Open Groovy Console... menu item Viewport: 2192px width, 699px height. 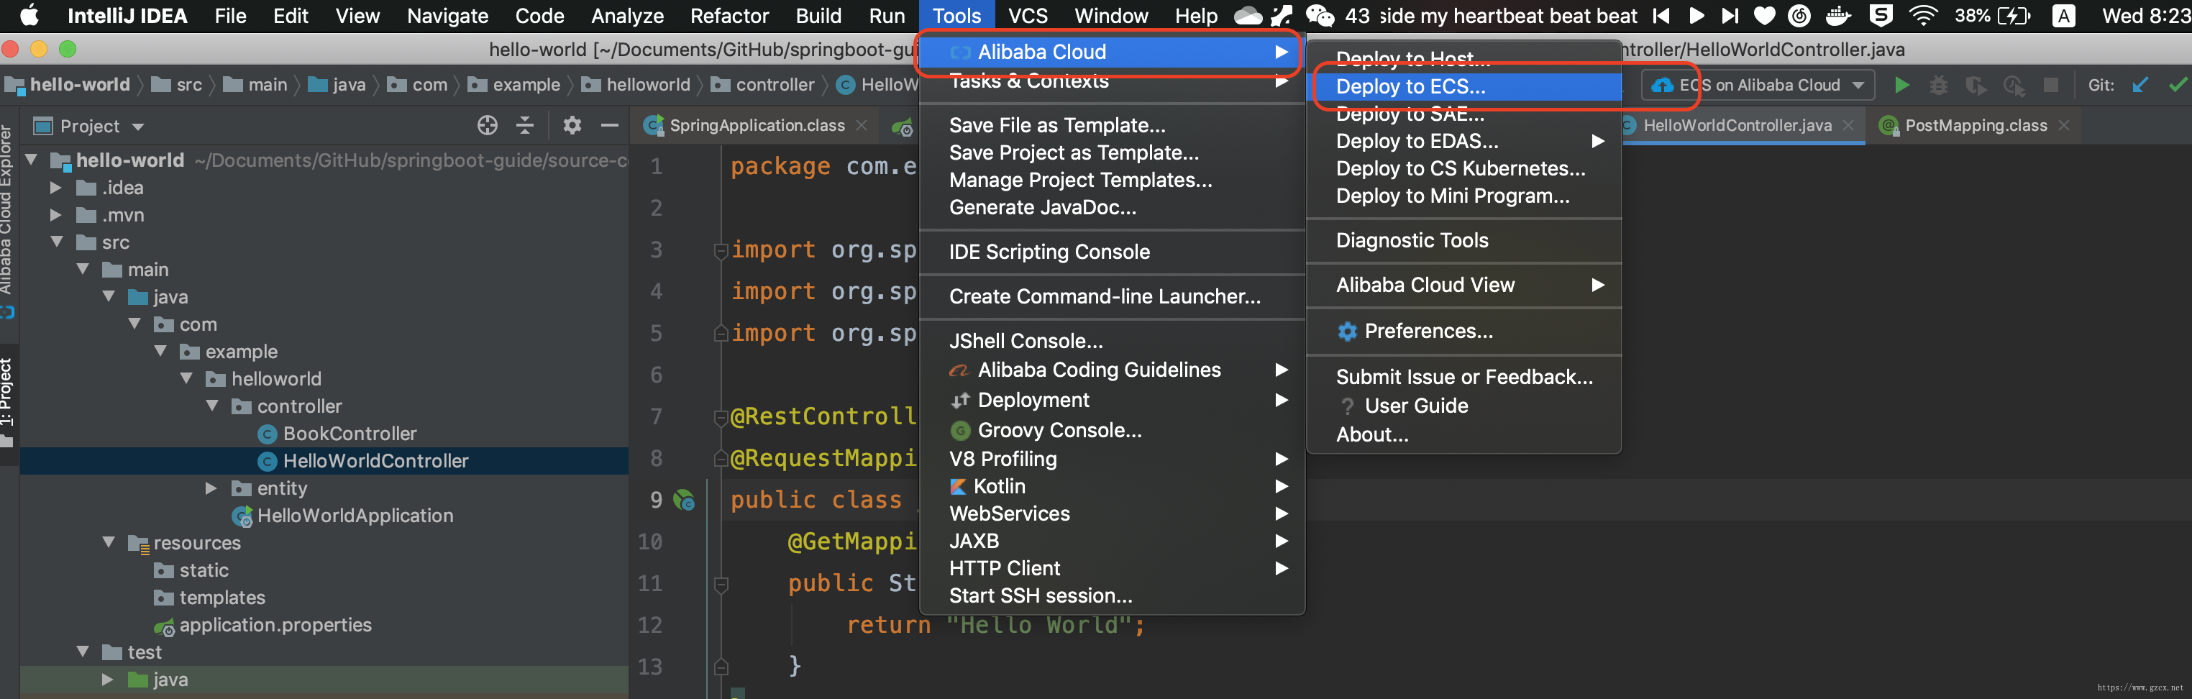(x=1111, y=431)
